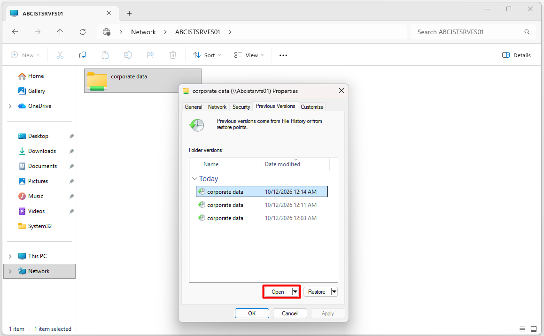The image size is (544, 336).
Task: Click the Cut scissors icon in toolbar
Action: pyautogui.click(x=60, y=55)
